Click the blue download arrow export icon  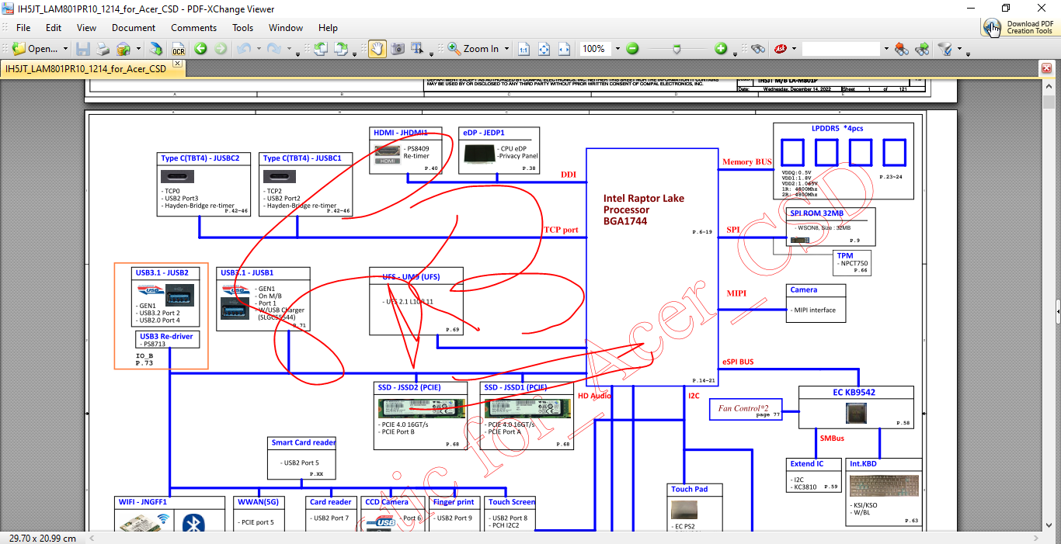156,48
